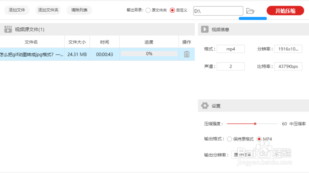Click the 时间 column header

tap(104, 42)
